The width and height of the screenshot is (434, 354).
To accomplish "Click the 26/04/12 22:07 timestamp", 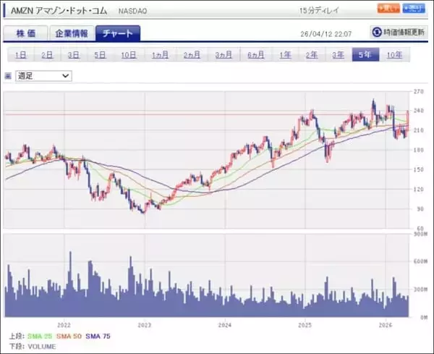I will click(x=326, y=34).
